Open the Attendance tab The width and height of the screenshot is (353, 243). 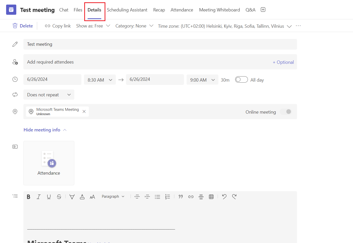coord(182,10)
